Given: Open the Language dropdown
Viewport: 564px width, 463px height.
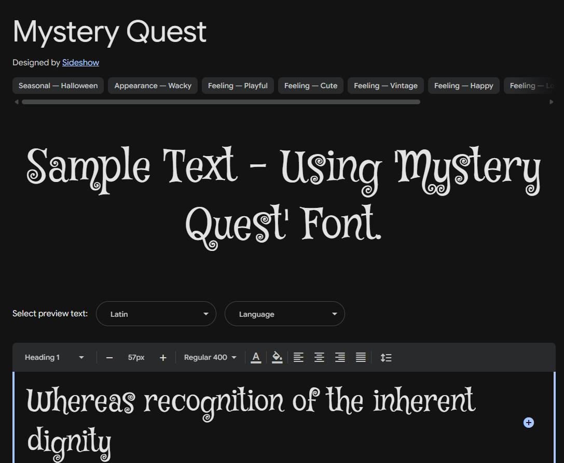Looking at the screenshot, I should click(x=285, y=314).
